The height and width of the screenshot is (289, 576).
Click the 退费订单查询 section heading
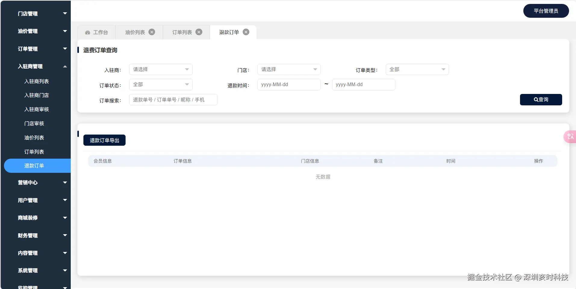click(100, 50)
